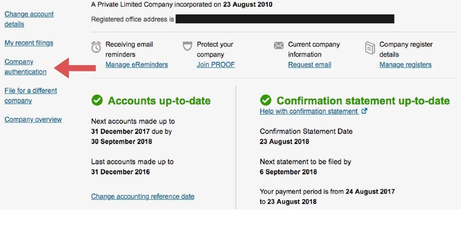The height and width of the screenshot is (230, 461).
Task: Click the external link icon after help link
Action: (364, 111)
